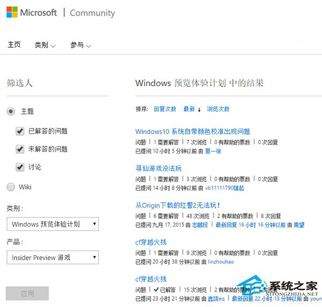Open replier profile 南望
Viewport: 322px width, 307px height.
click(x=299, y=225)
